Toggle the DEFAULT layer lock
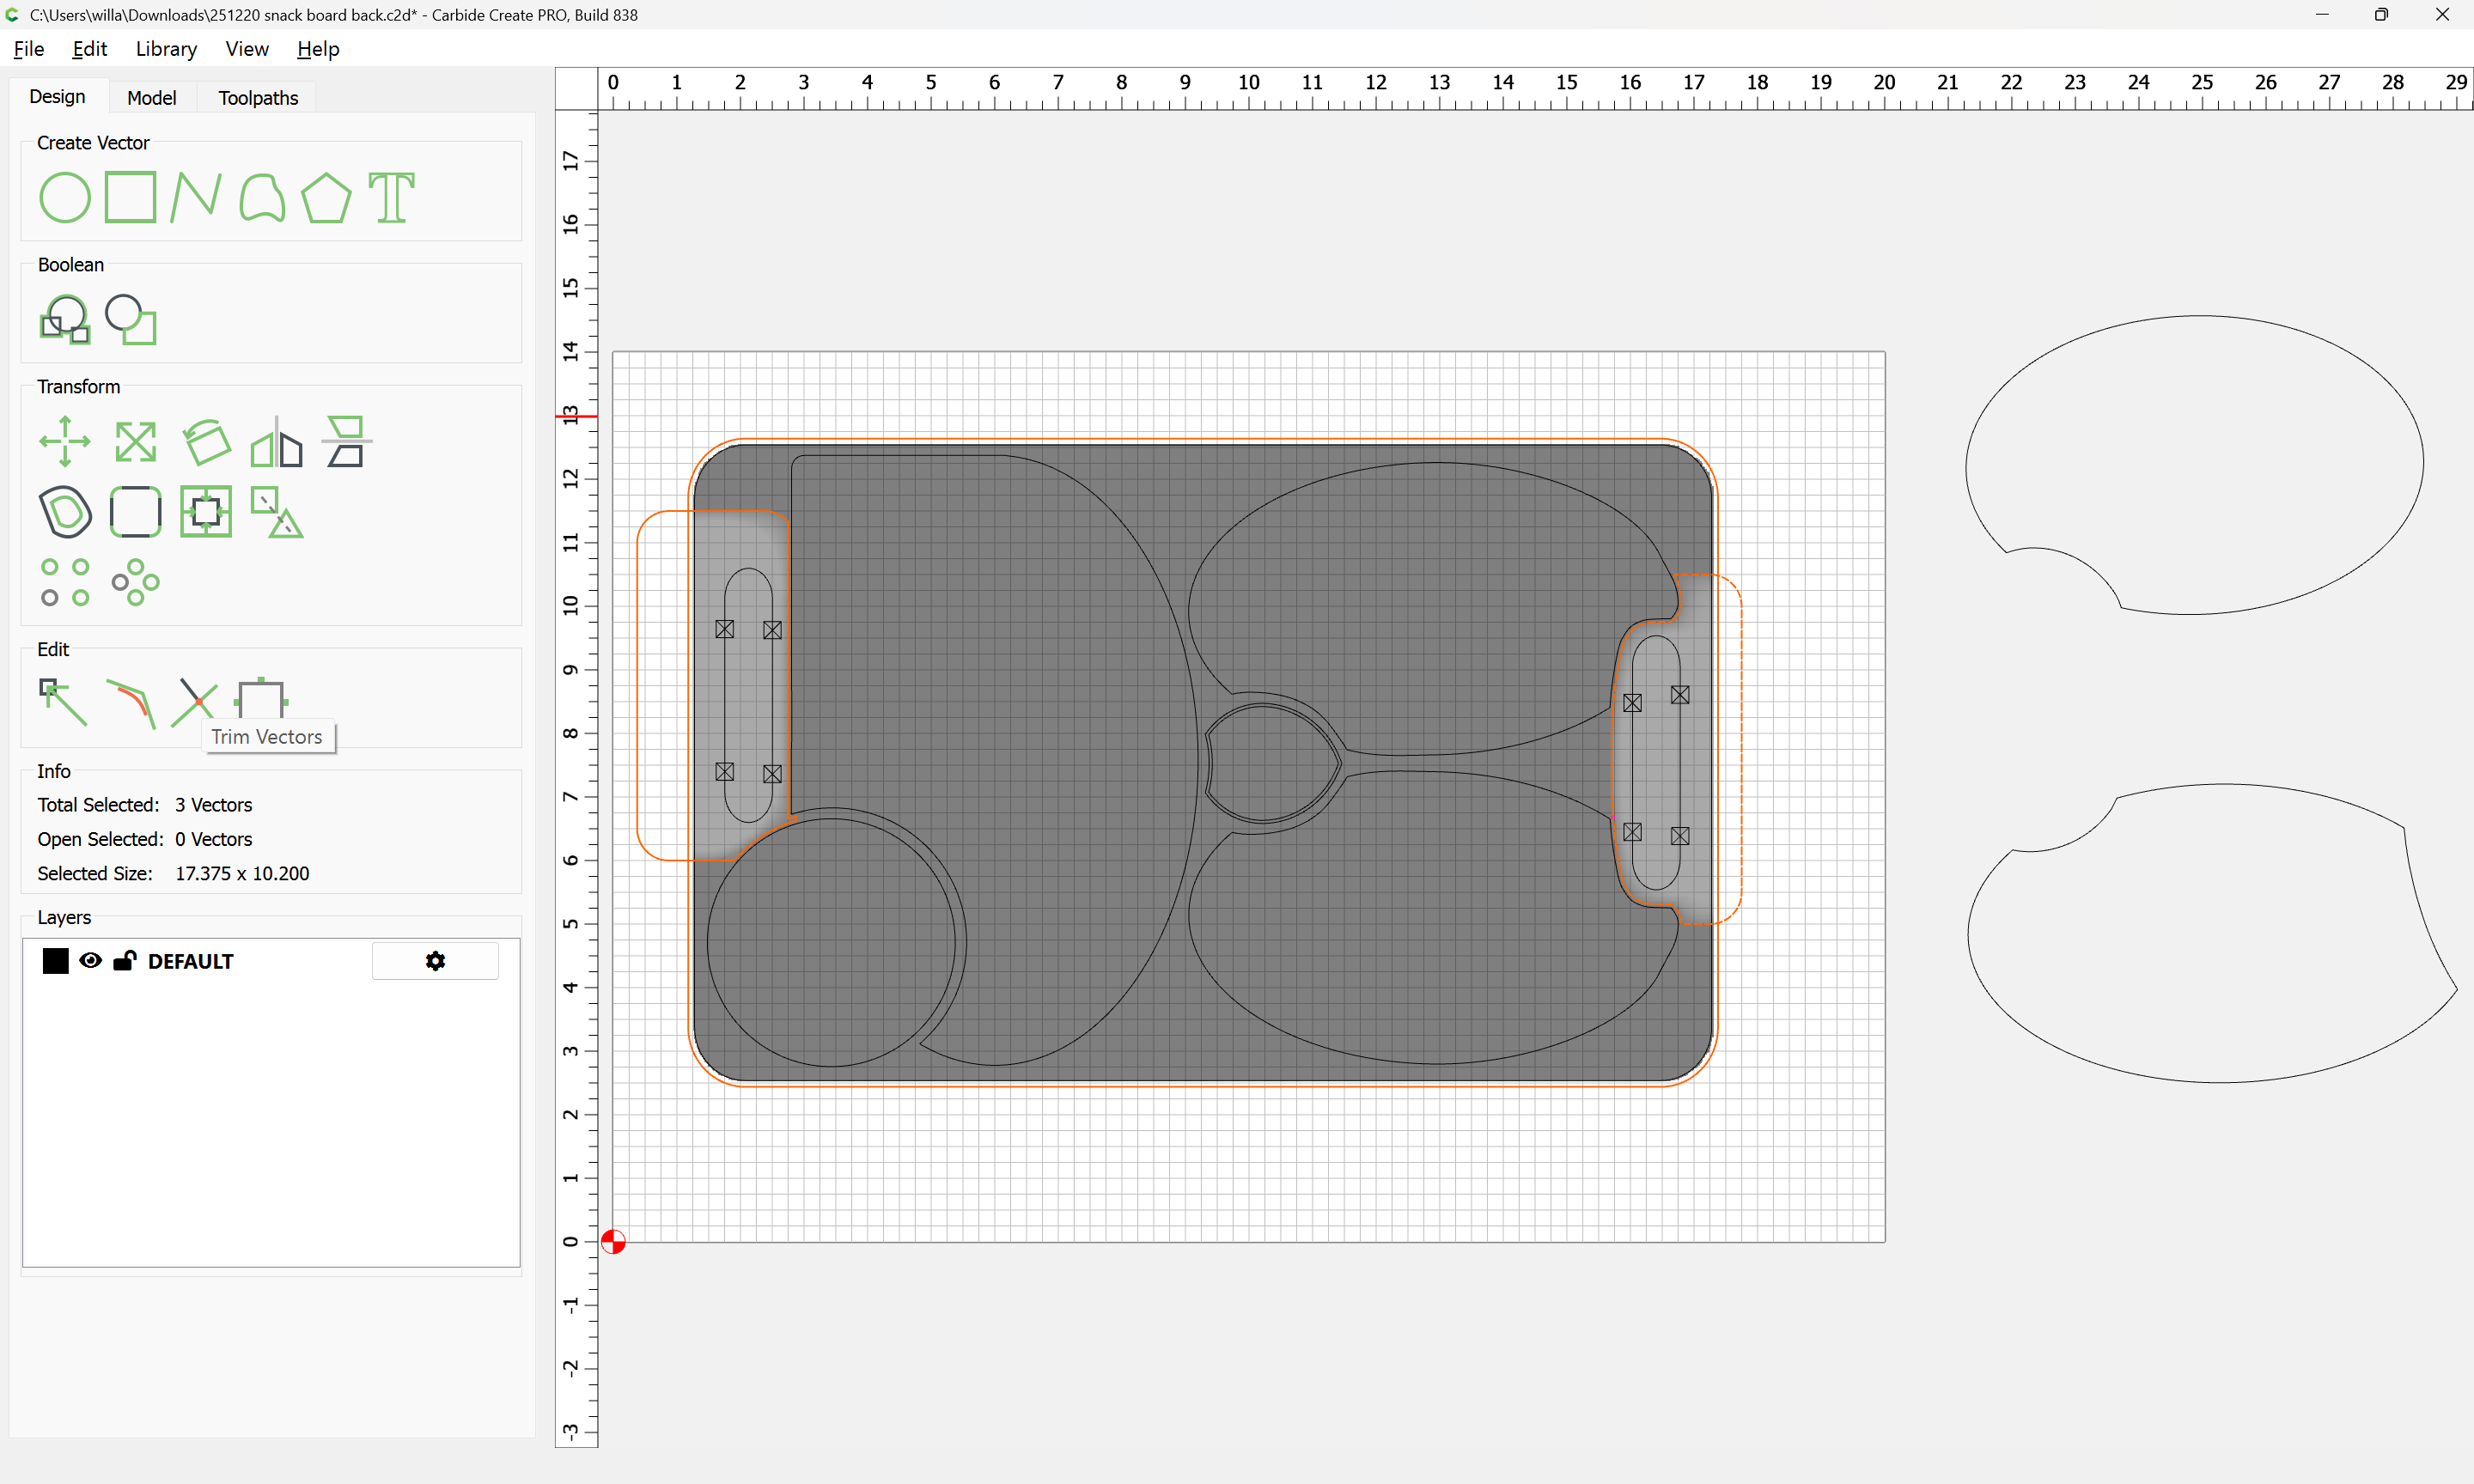The image size is (2474, 1484). coord(125,961)
